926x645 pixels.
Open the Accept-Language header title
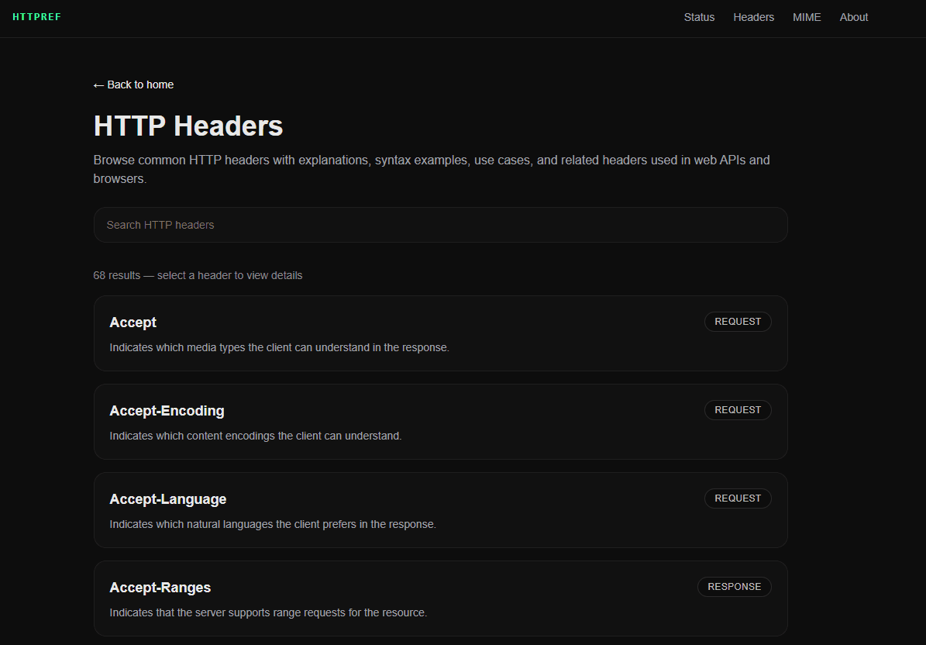click(167, 499)
